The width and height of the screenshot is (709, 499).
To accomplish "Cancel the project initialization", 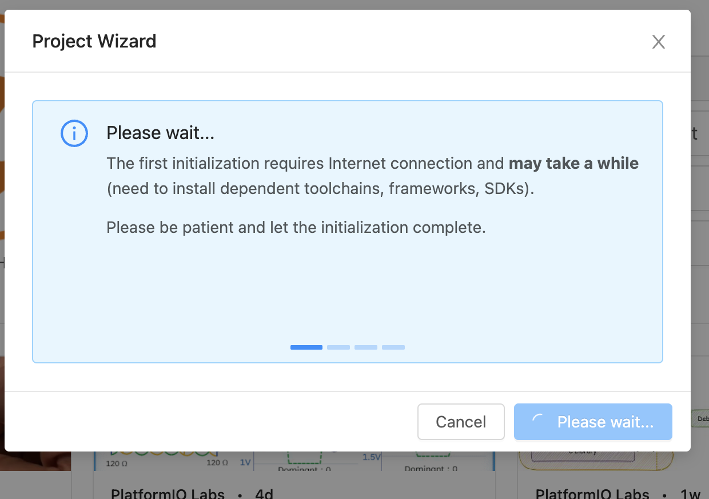I will pyautogui.click(x=461, y=422).
